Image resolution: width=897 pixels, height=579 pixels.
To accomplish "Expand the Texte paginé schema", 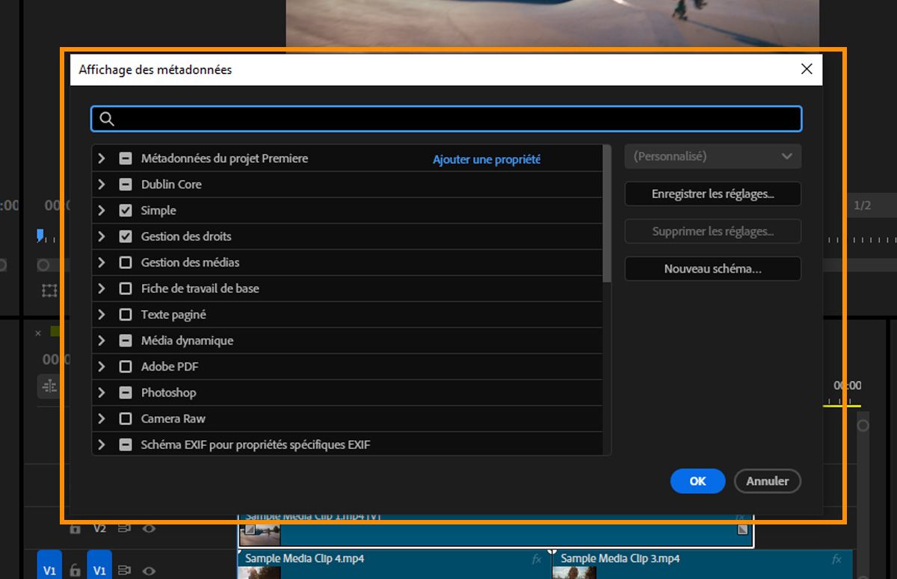I will [x=102, y=315].
